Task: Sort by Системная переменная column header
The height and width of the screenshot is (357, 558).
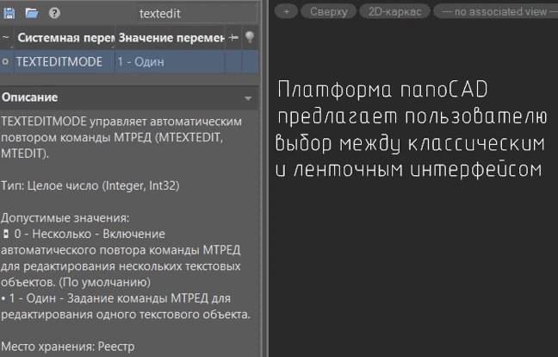Action: coord(65,37)
